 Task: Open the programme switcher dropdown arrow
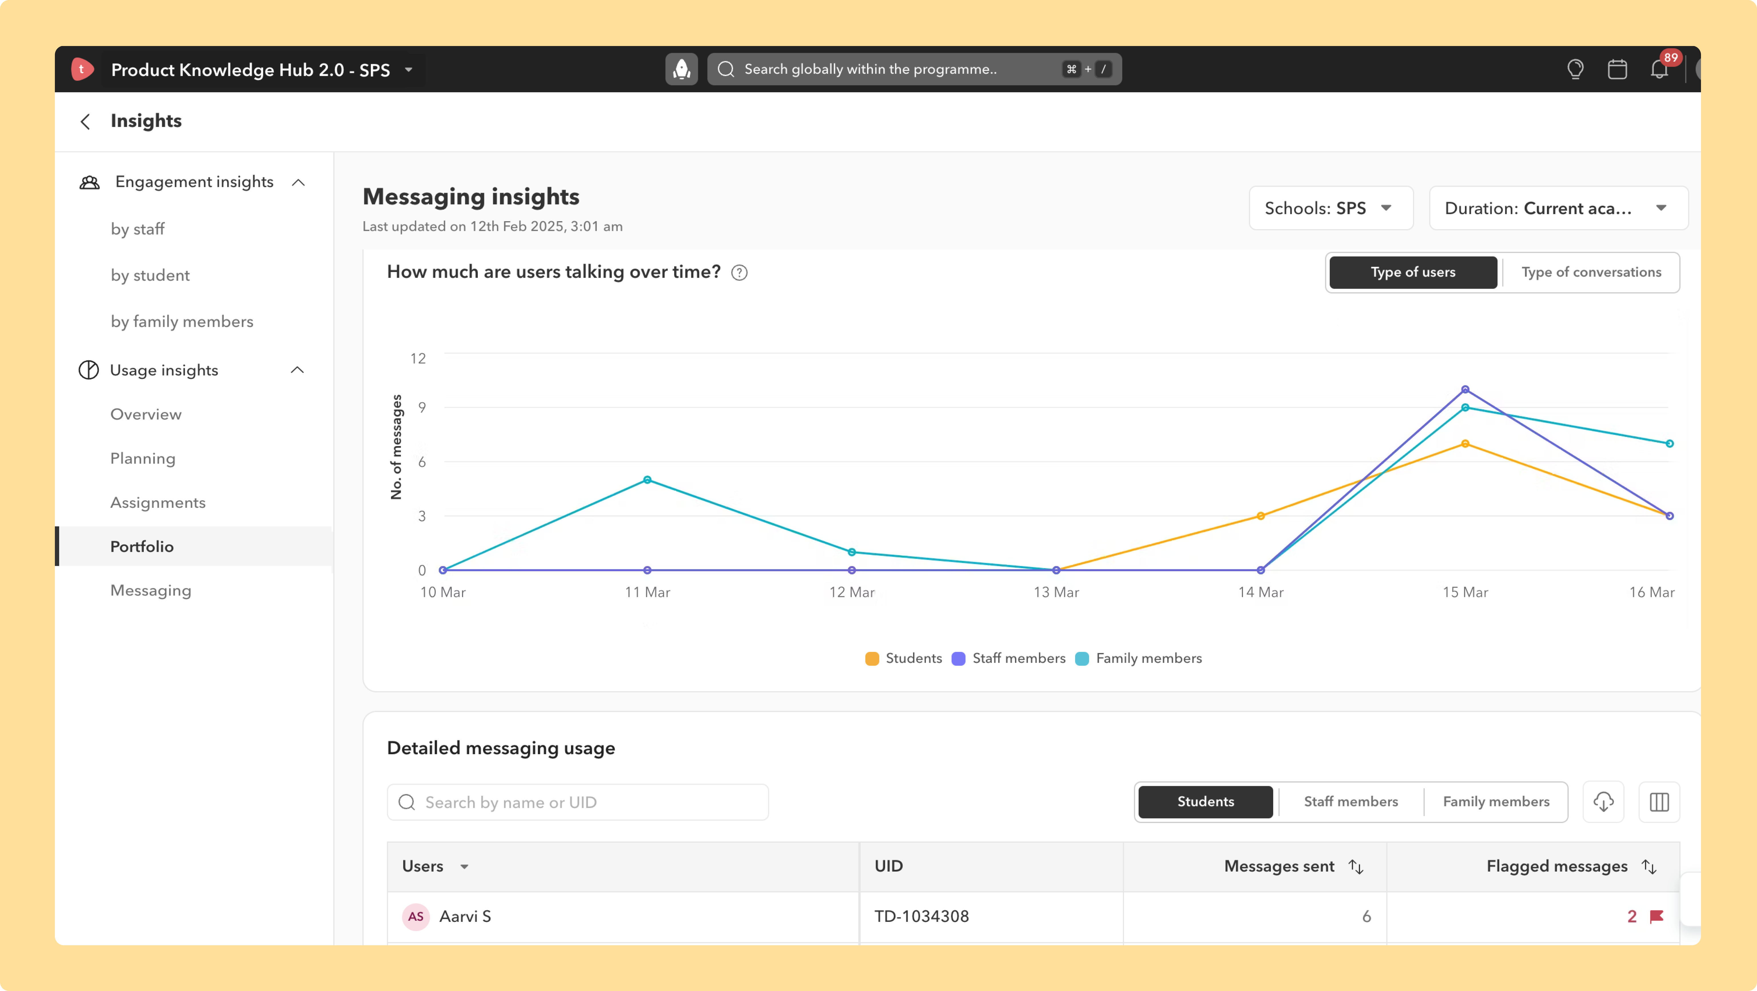coord(409,69)
